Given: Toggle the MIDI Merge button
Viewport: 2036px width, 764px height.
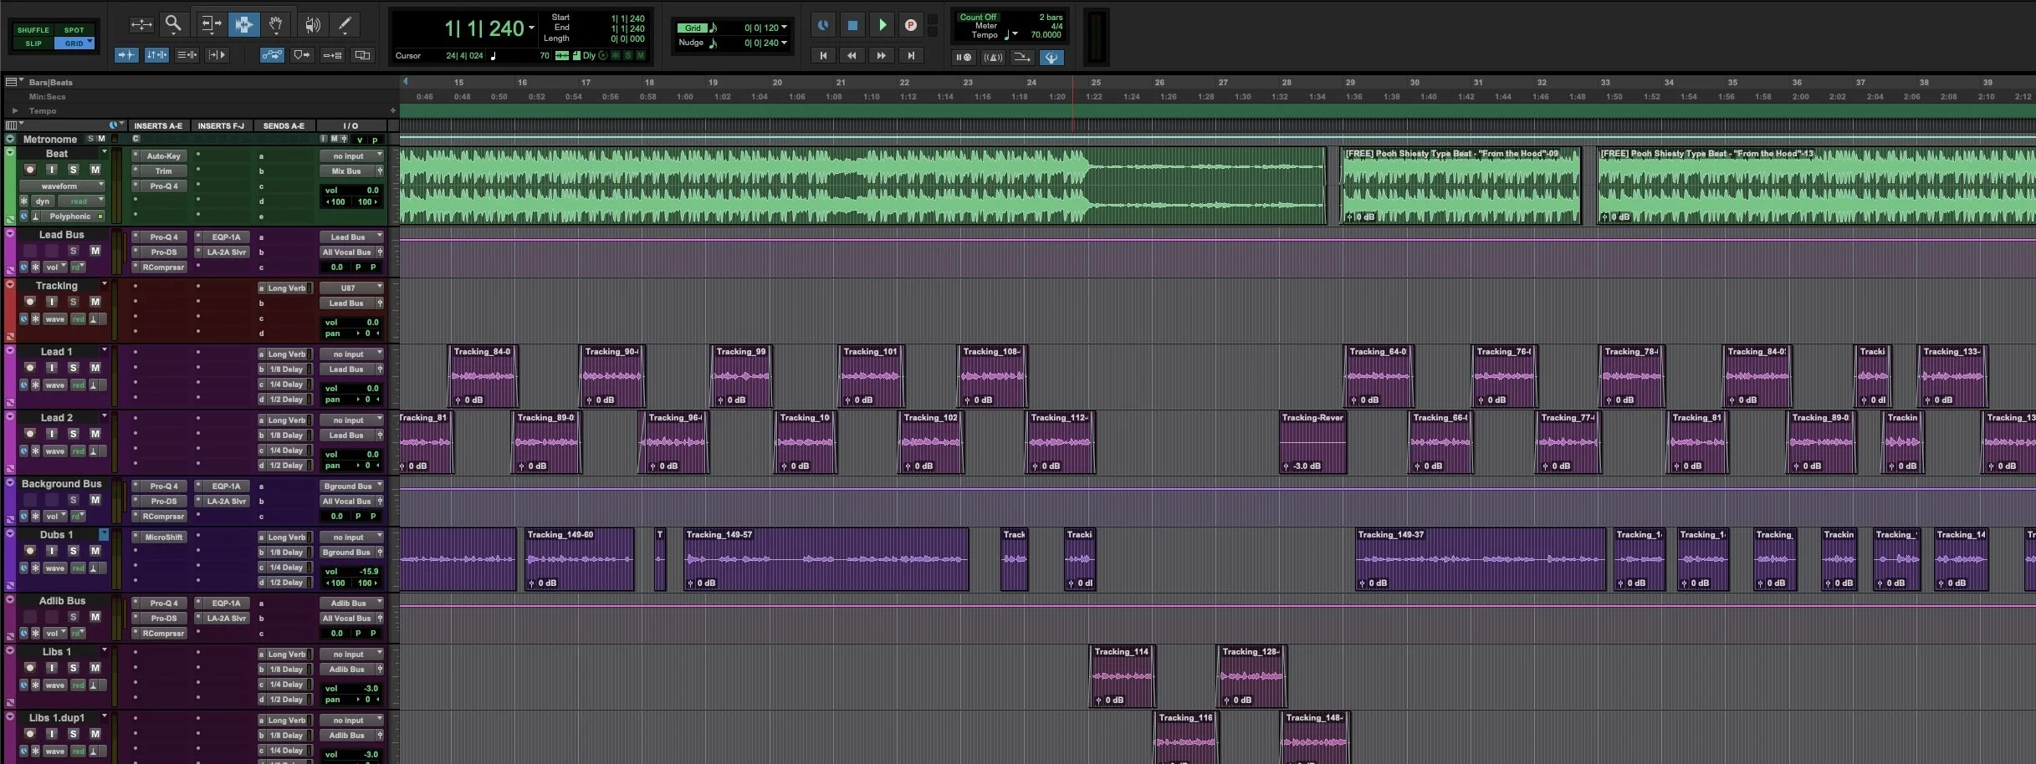Looking at the screenshot, I should [x=1022, y=57].
